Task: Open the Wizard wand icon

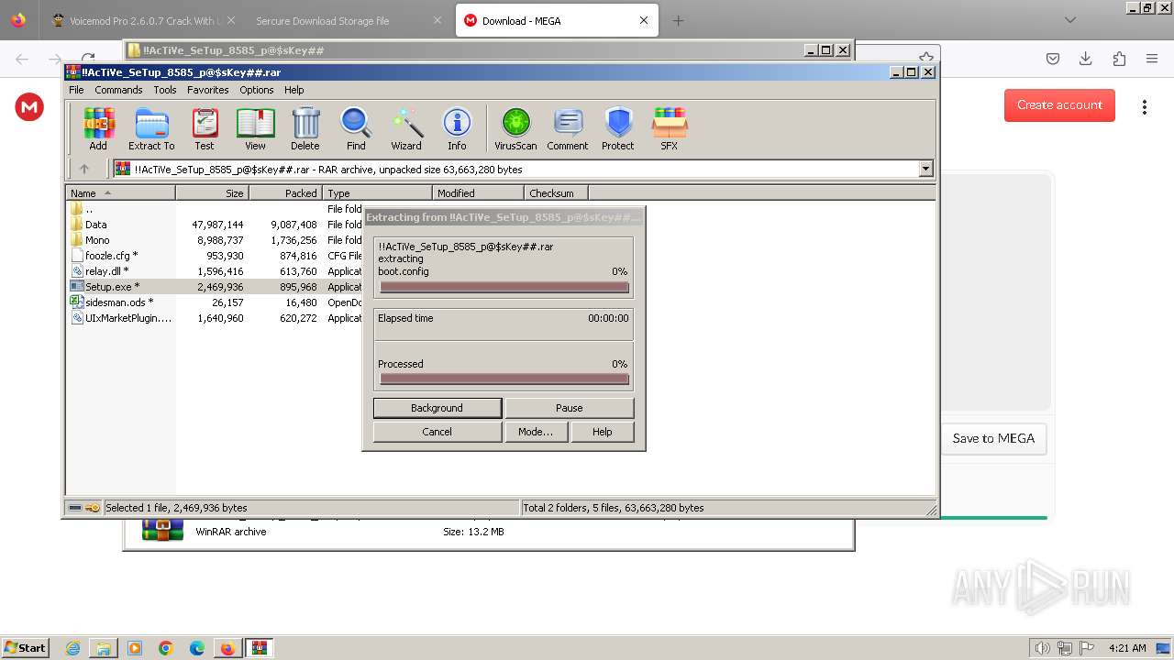Action: pos(406,128)
